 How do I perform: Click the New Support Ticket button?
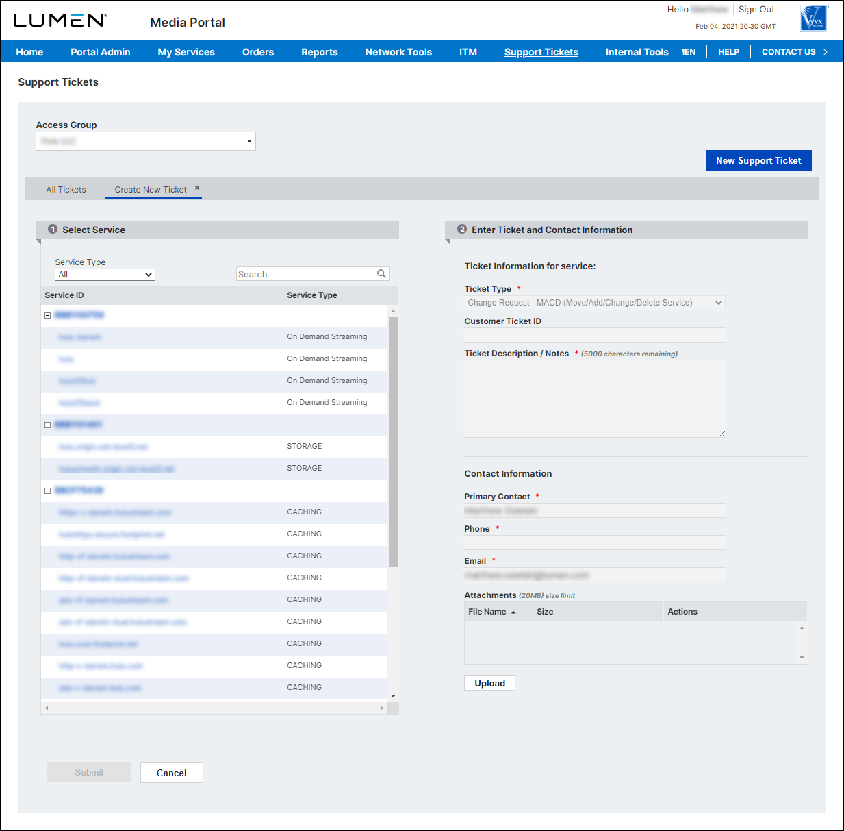click(758, 160)
